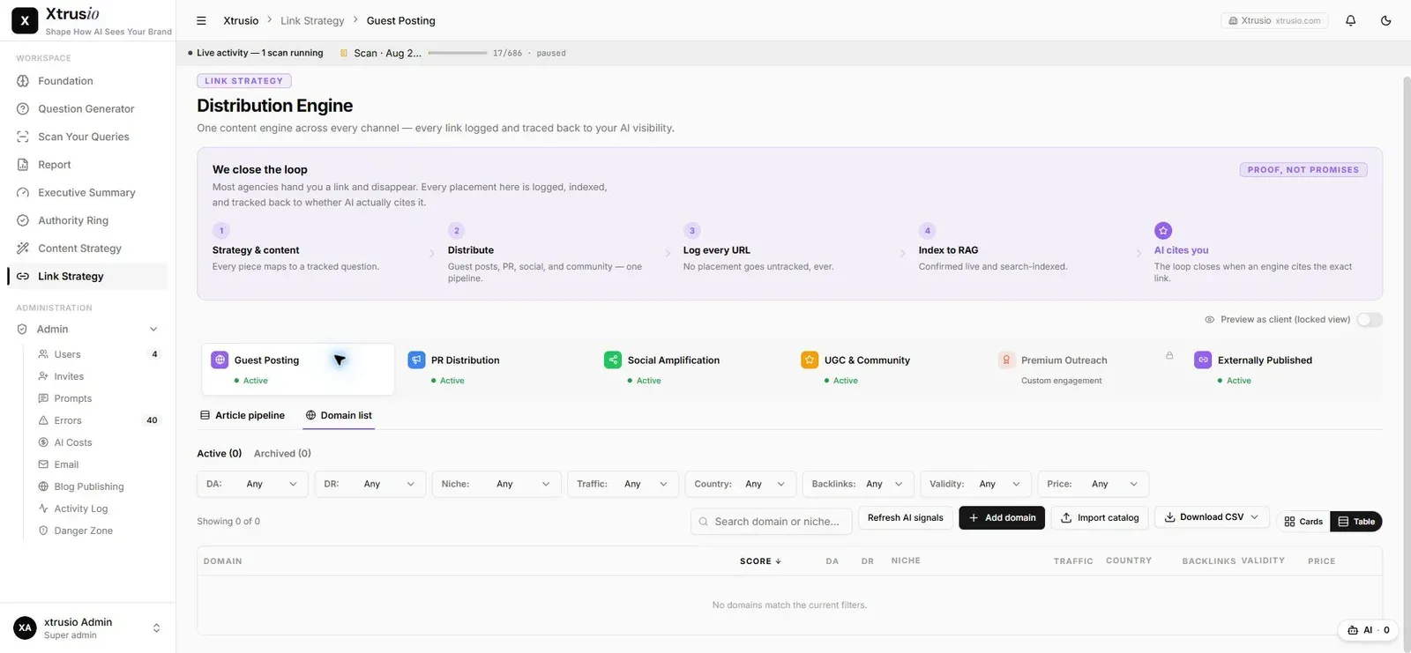
Task: Click the Import catalog button
Action: 1100,518
